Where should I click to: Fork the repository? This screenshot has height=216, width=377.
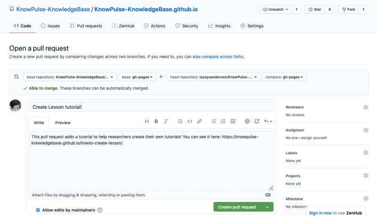tap(348, 9)
